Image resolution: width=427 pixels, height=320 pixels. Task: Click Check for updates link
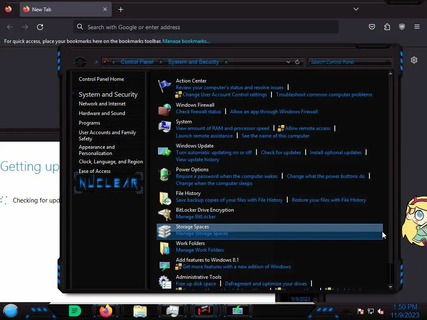click(x=281, y=152)
